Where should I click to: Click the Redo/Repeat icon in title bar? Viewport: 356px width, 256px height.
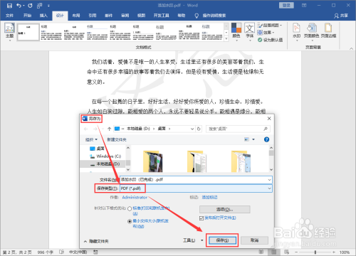[x=30, y=6]
